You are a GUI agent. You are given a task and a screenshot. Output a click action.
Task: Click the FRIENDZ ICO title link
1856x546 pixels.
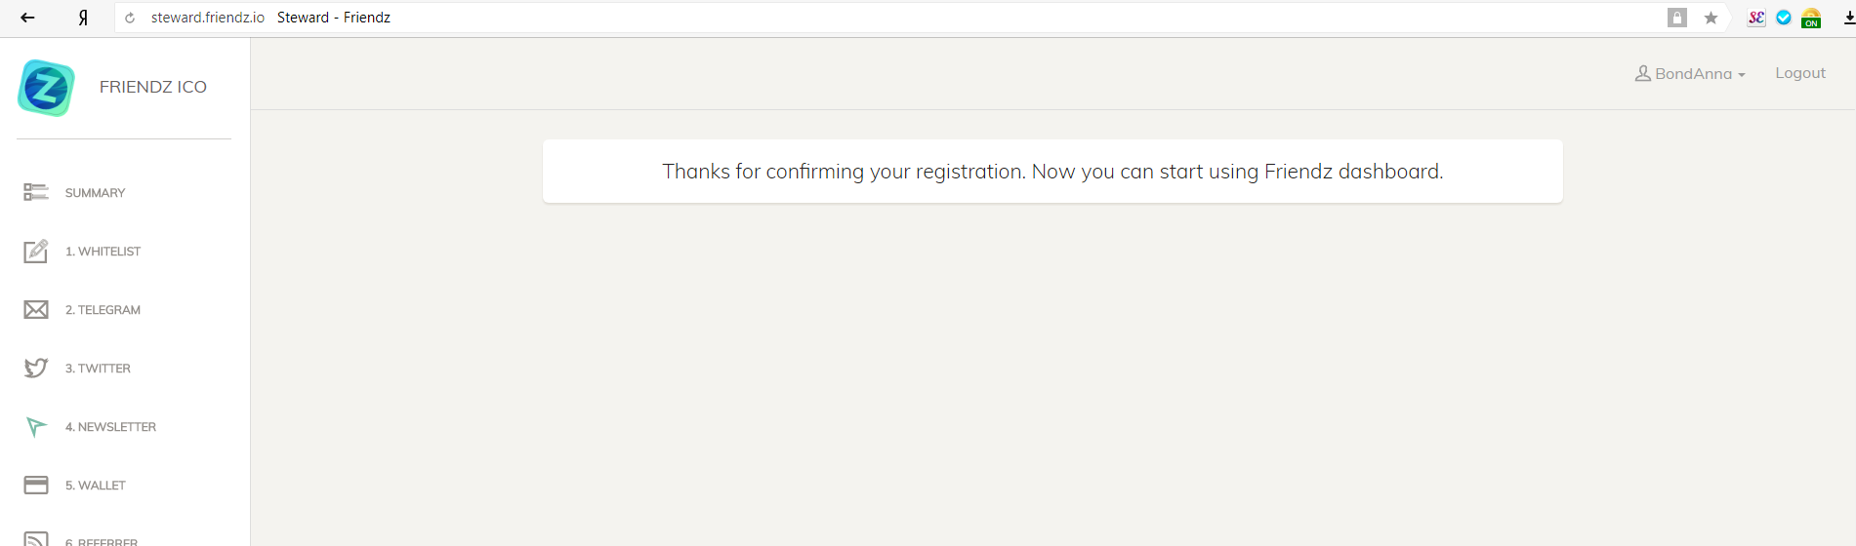(153, 87)
